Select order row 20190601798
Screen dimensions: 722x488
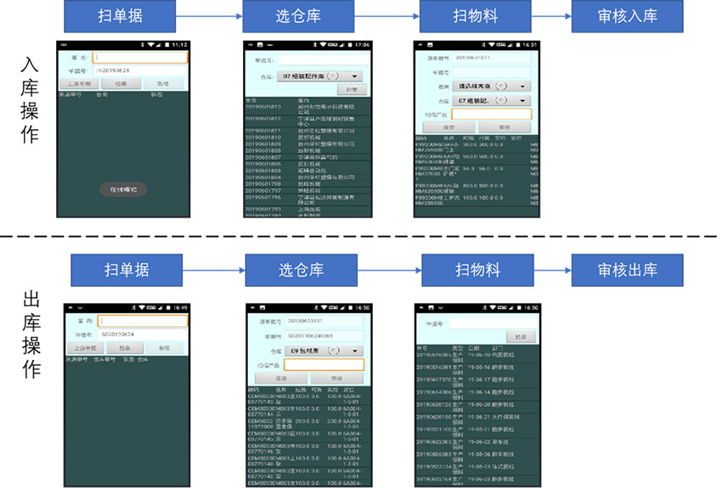pyautogui.click(x=307, y=183)
